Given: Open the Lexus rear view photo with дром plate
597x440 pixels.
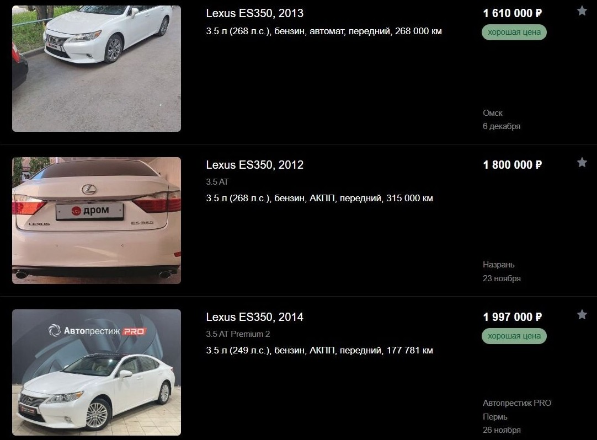Looking at the screenshot, I should (97, 221).
